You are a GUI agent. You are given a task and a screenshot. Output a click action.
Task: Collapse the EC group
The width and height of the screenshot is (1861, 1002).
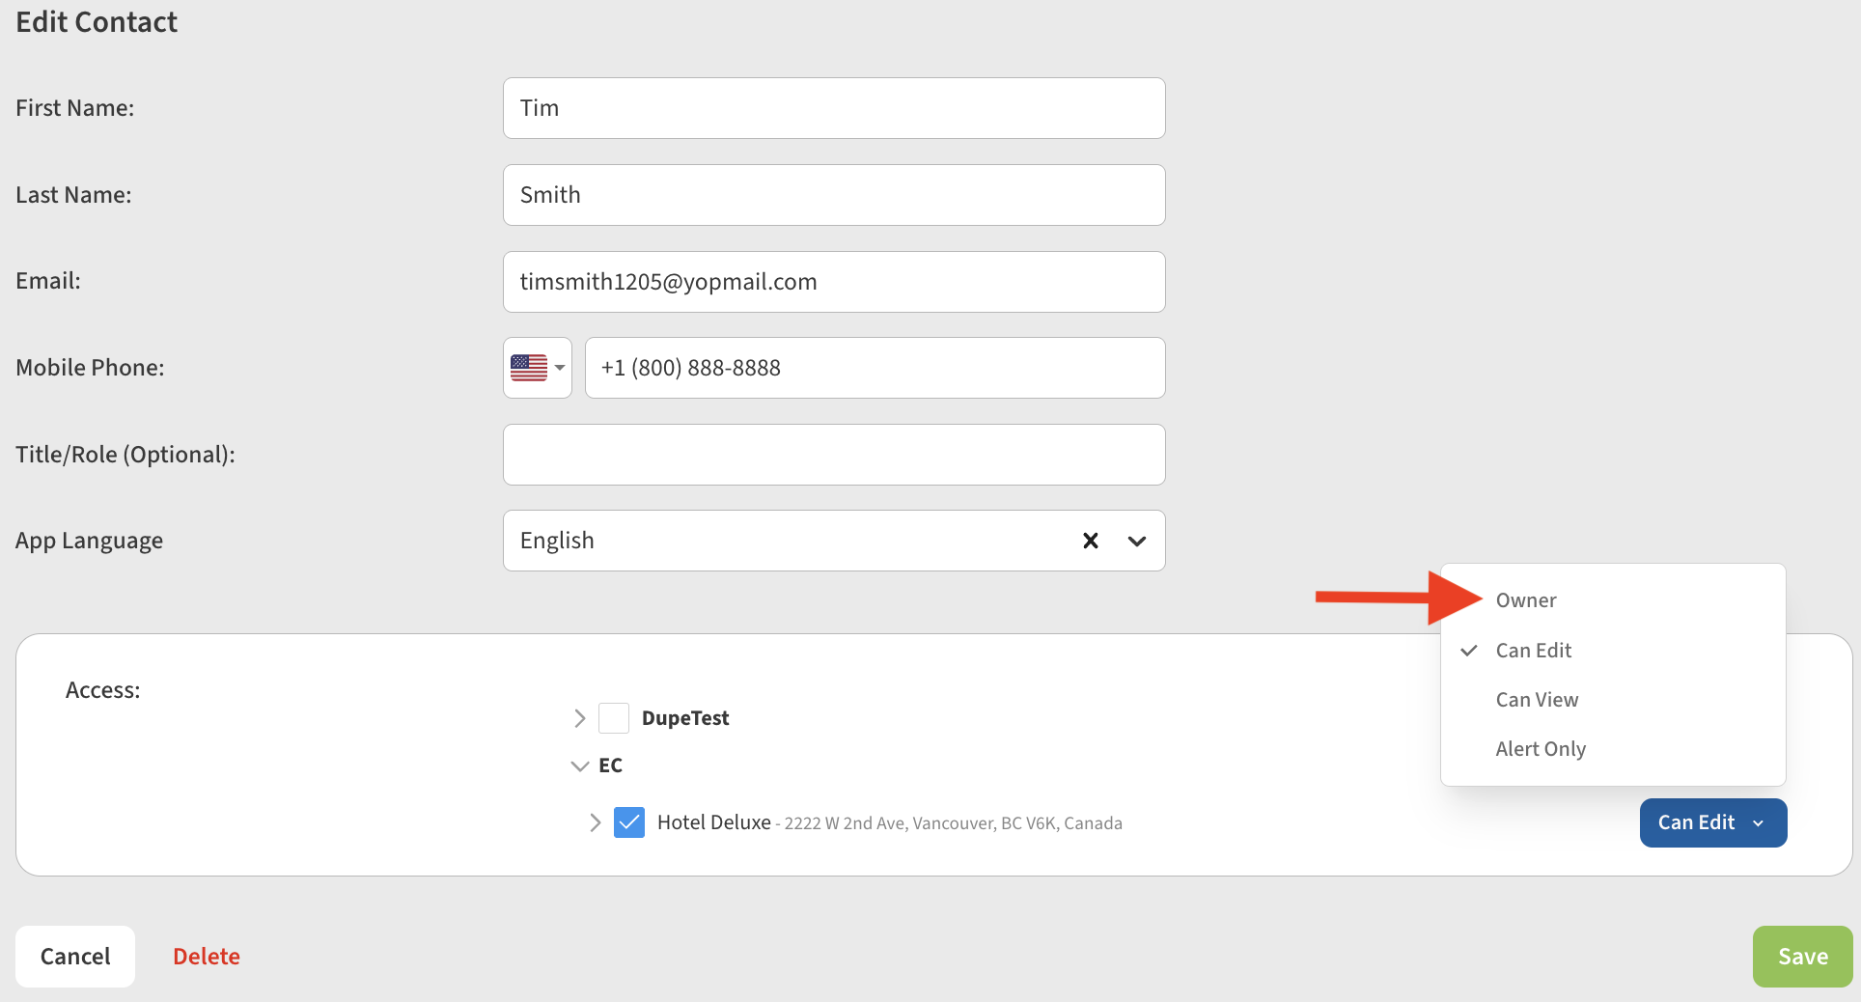click(579, 765)
